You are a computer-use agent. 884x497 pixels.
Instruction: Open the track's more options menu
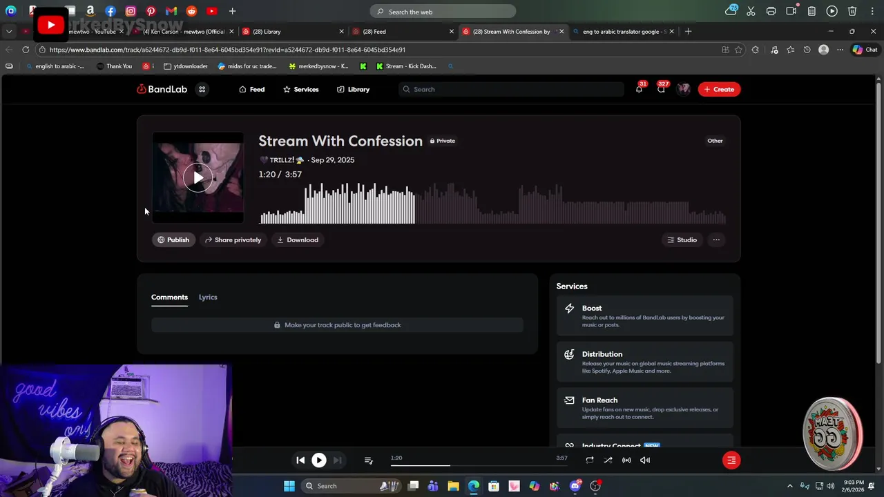pos(716,240)
